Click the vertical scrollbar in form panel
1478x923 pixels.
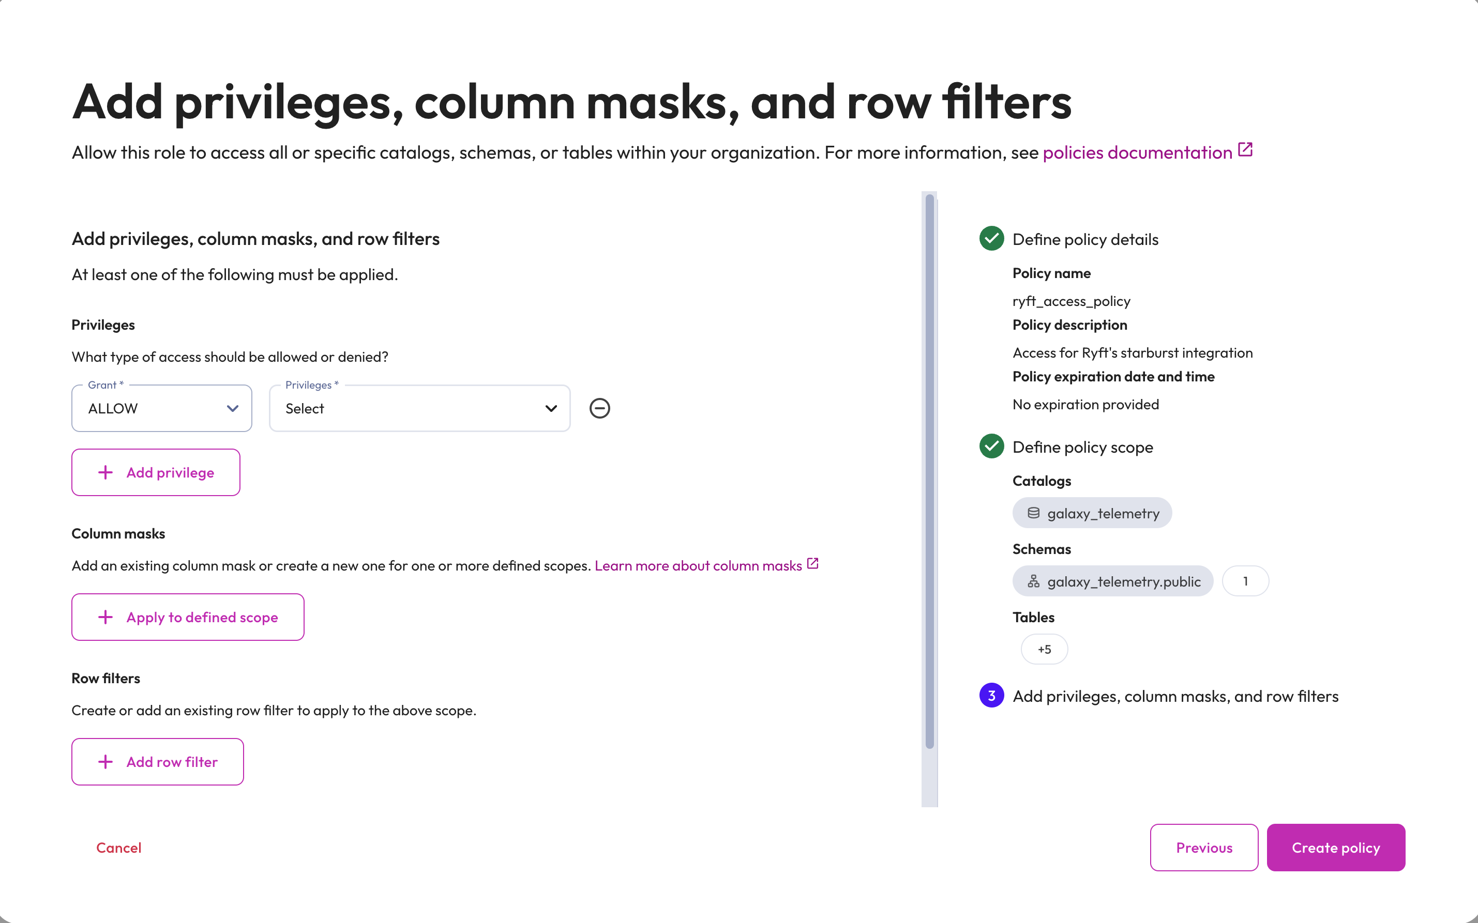tap(929, 470)
